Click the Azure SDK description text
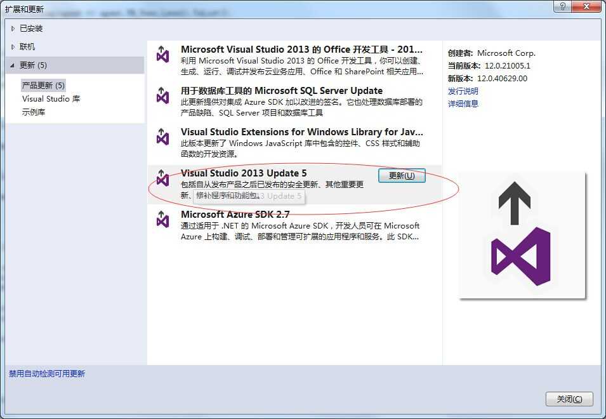Screen dimensions: 606x419 [x=300, y=231]
